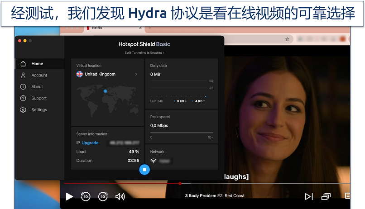Screen dimensions: 365x209
Task: Select the United Kingdom flag location
Action: [x=79, y=74]
